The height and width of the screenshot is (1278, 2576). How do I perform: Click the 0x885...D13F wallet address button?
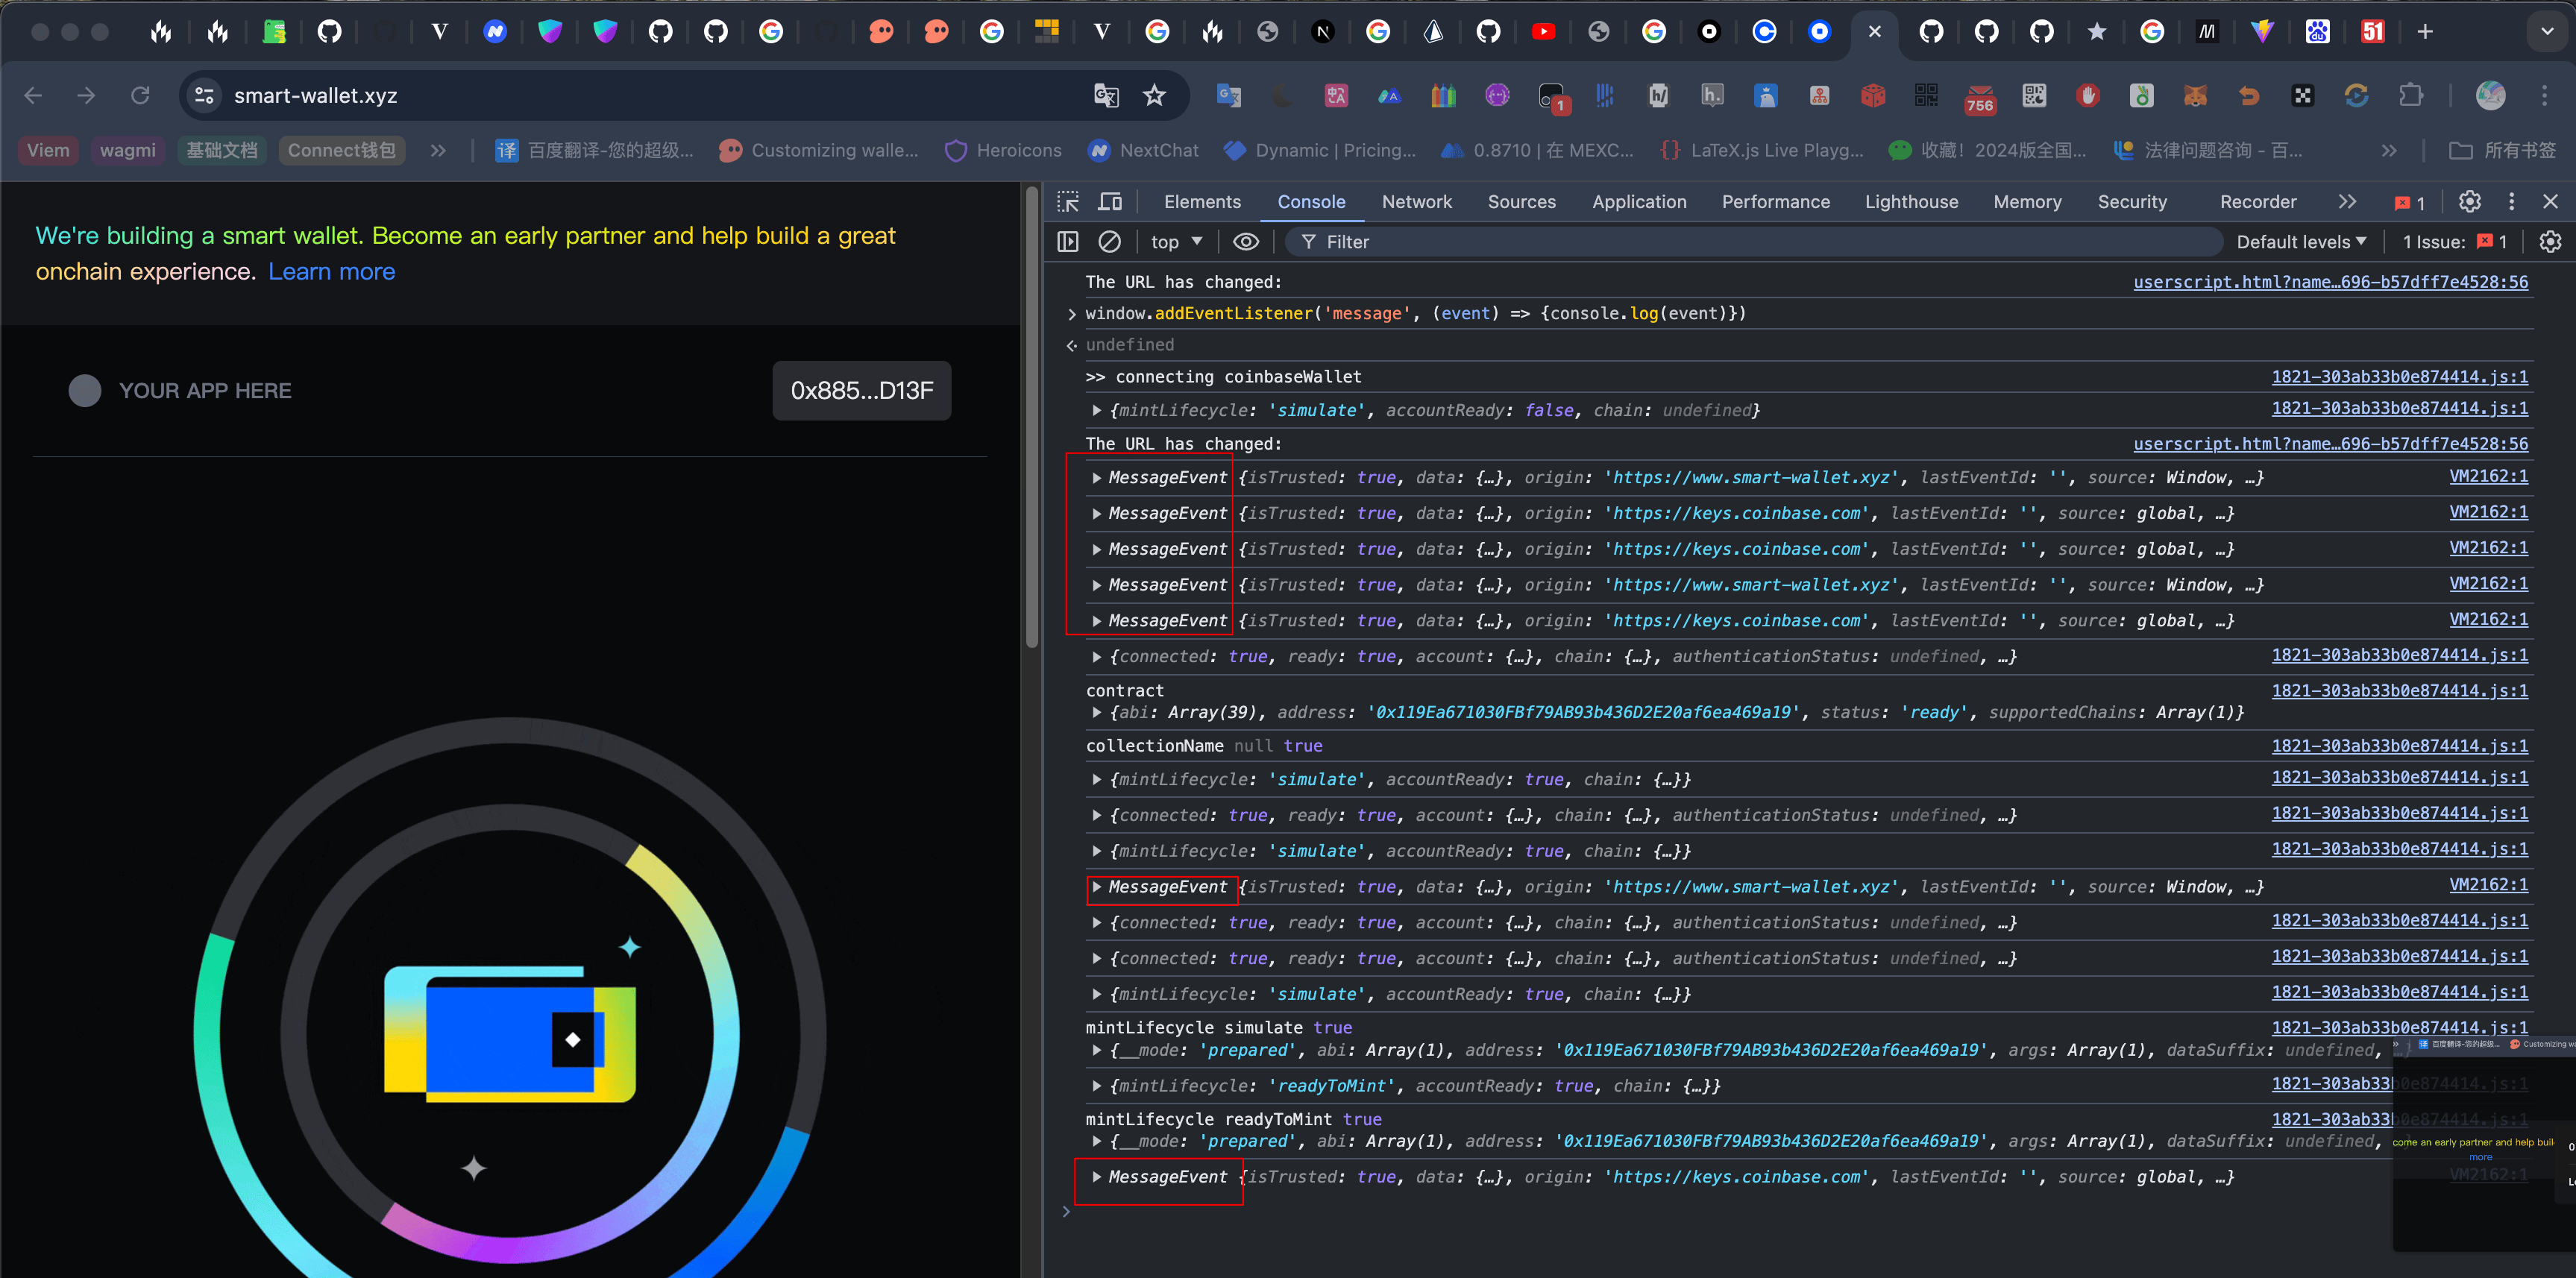click(x=861, y=391)
